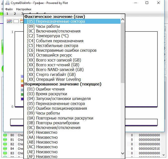The width and height of the screenshot is (168, 159).
Task: Click the show-all-lines graph icon
Action: point(10,21)
